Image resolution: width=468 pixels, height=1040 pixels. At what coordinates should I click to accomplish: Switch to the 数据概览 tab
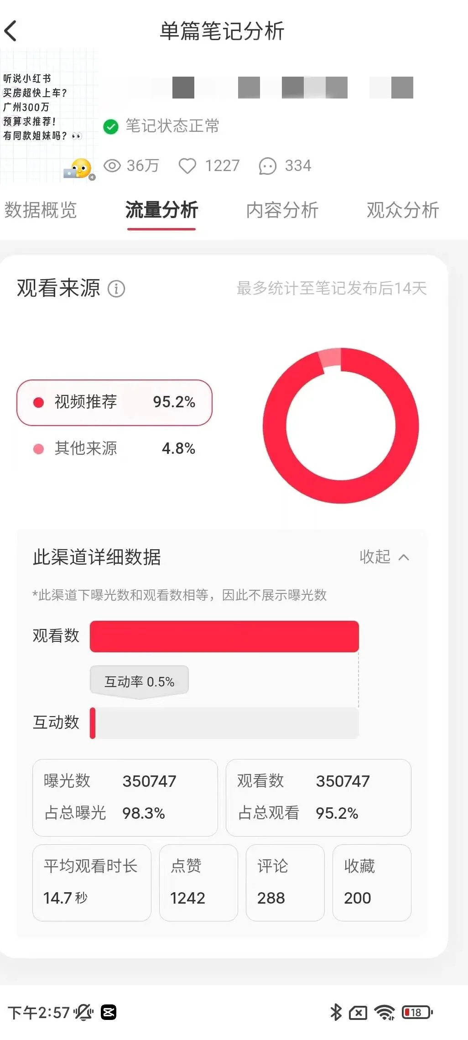41,210
